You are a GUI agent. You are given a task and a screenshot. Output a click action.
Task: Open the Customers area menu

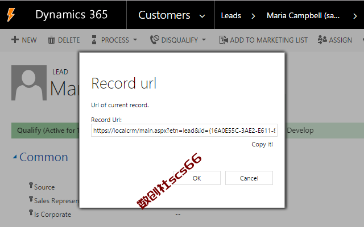[164, 15]
